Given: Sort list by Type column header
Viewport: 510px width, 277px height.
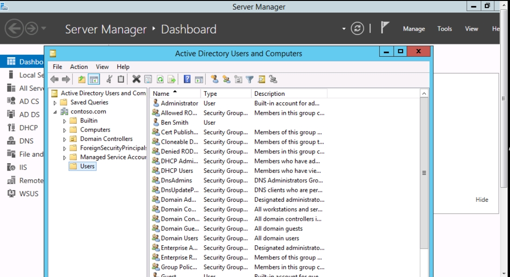Looking at the screenshot, I should point(226,93).
